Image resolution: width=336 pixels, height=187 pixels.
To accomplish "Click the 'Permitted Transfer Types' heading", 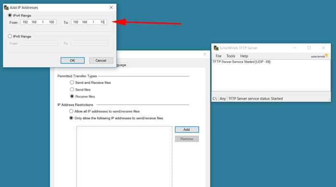I will coord(77,76).
